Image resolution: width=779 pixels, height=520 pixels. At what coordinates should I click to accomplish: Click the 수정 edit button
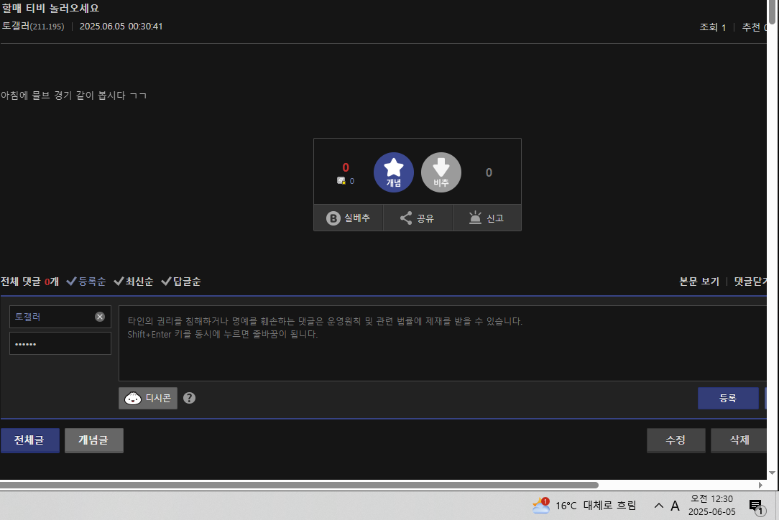tap(676, 440)
